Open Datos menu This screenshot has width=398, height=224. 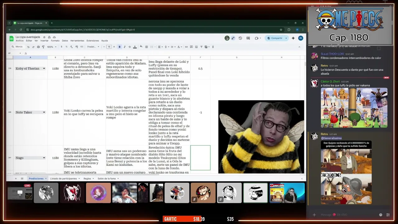tap(65, 41)
